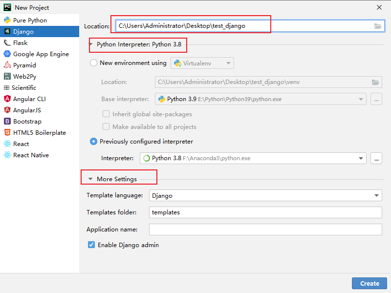
Task: Select Previously configured interpreter radio button
Action: tap(93, 142)
